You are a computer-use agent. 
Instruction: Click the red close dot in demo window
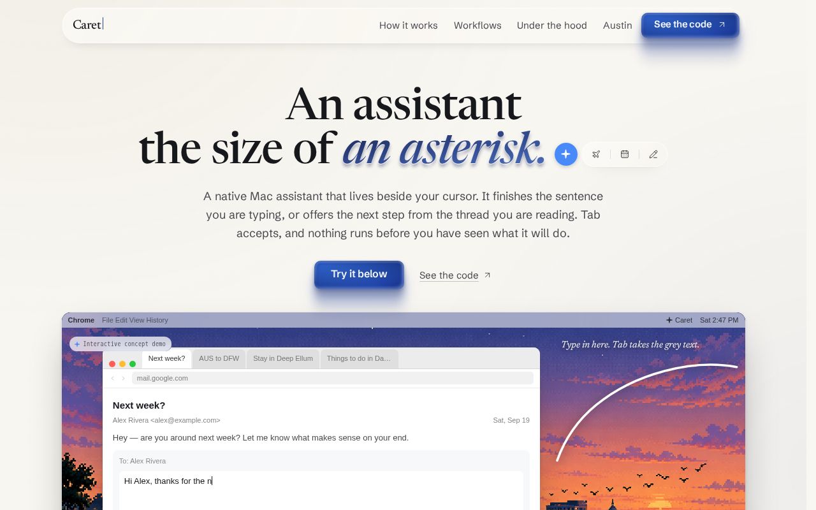112,364
